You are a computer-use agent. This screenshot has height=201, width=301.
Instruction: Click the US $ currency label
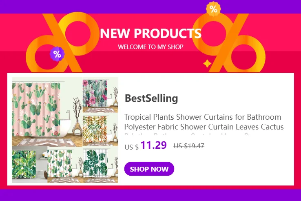(x=131, y=147)
